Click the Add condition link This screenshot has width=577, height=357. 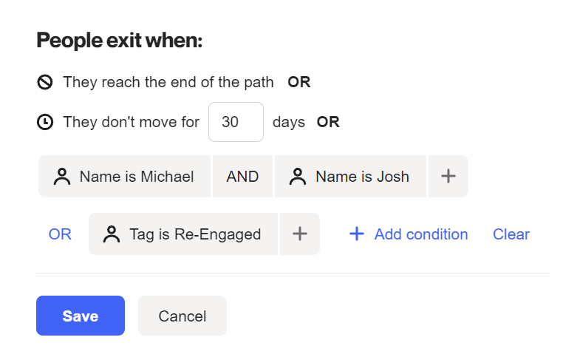(x=420, y=234)
